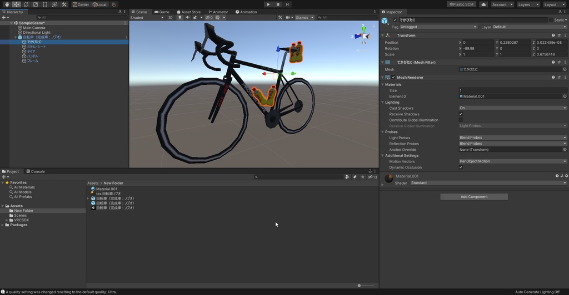
Task: Open Transform component help icon
Action: click(x=553, y=35)
